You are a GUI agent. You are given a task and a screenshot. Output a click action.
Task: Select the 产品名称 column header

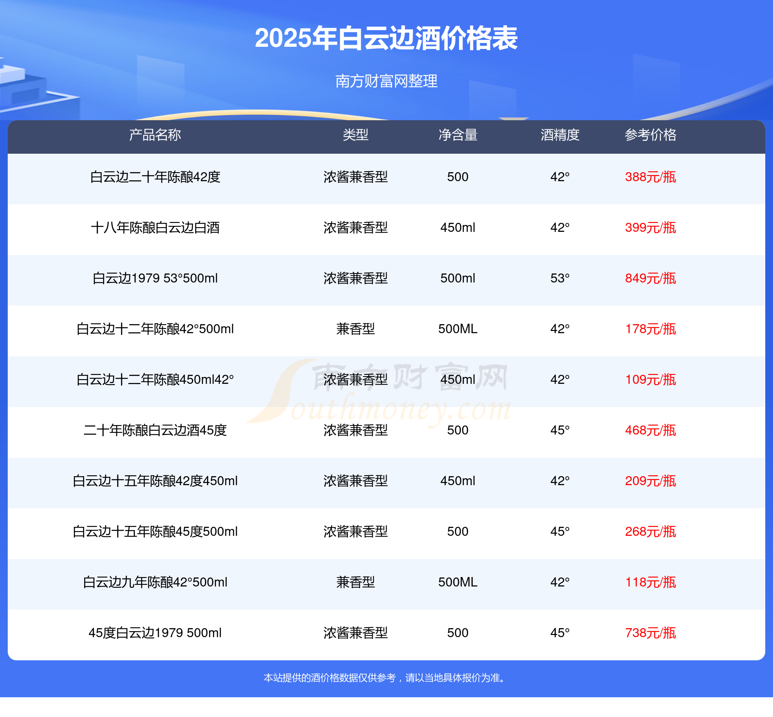click(x=155, y=135)
